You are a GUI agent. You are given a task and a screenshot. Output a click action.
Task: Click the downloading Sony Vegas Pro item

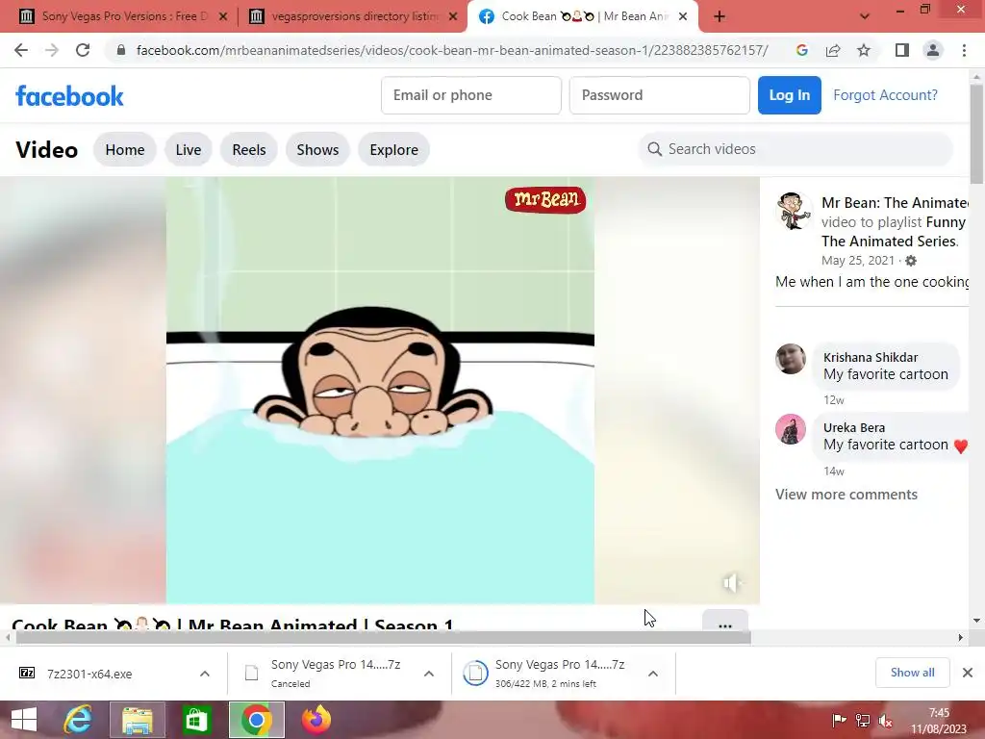click(x=546, y=673)
